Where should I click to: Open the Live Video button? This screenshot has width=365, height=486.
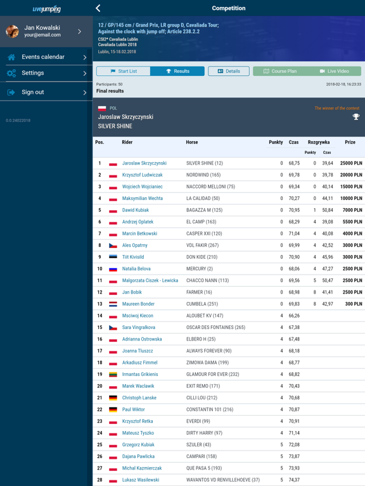tap(335, 71)
